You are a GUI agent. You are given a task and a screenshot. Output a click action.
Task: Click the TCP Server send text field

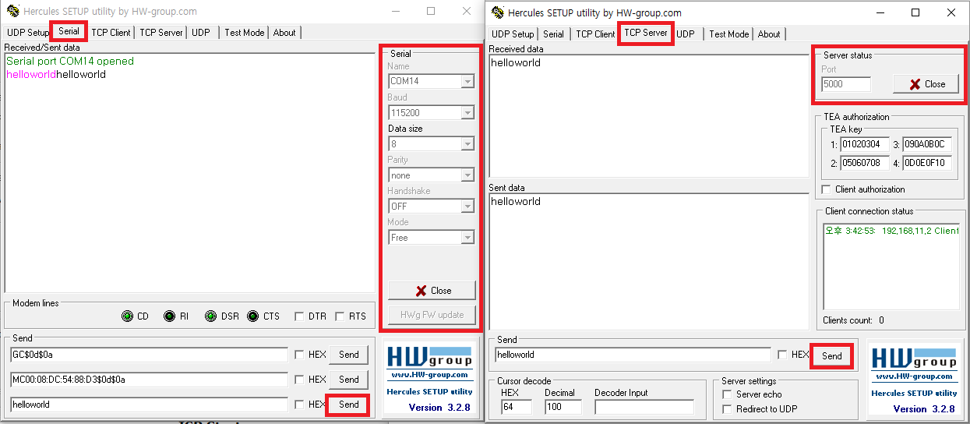(633, 355)
